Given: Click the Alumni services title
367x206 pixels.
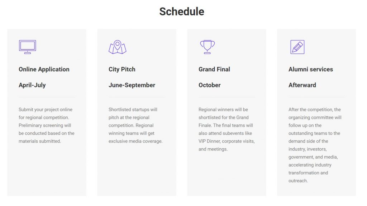Looking at the screenshot, I should tap(311, 69).
